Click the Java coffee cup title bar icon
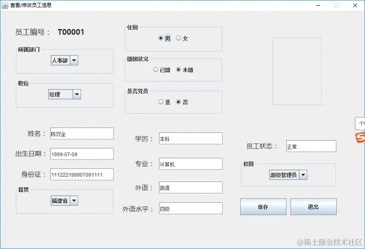The height and width of the screenshot is (249, 365). [x=5, y=5]
